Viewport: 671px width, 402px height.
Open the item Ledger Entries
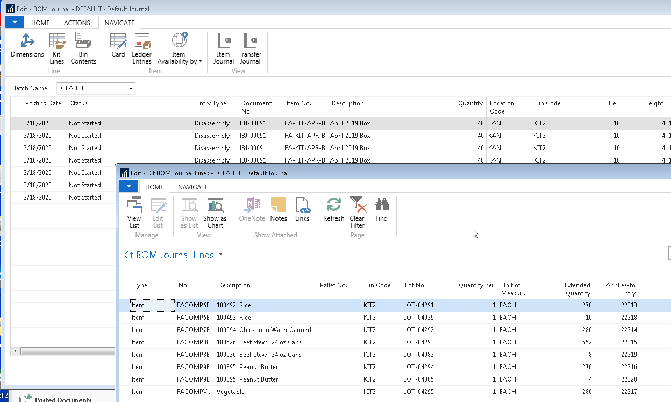(142, 48)
